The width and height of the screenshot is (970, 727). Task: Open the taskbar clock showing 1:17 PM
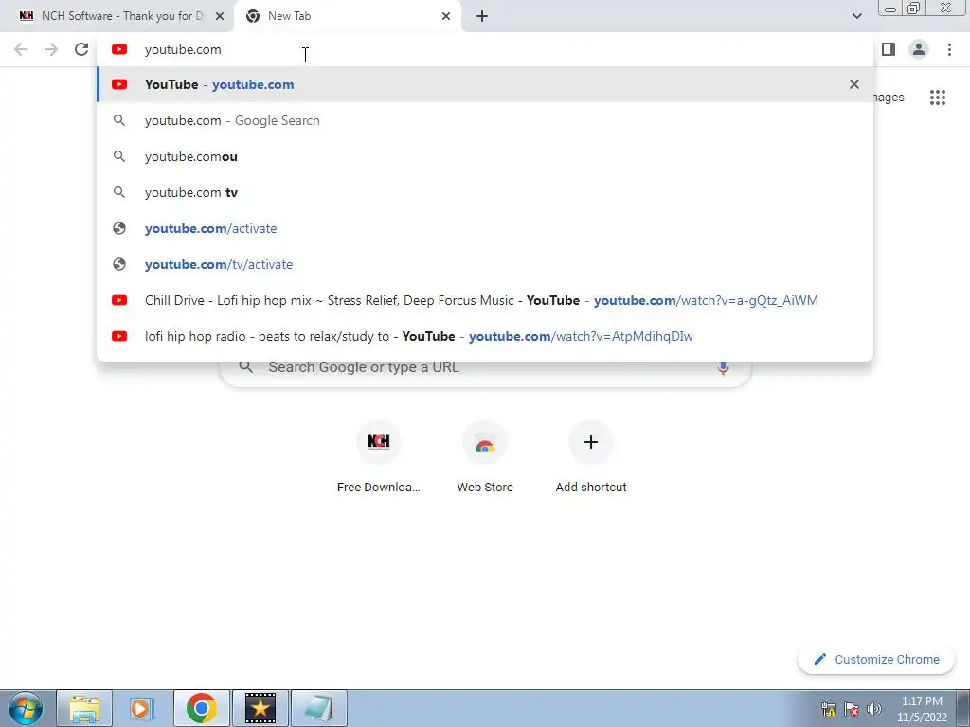tap(922, 709)
